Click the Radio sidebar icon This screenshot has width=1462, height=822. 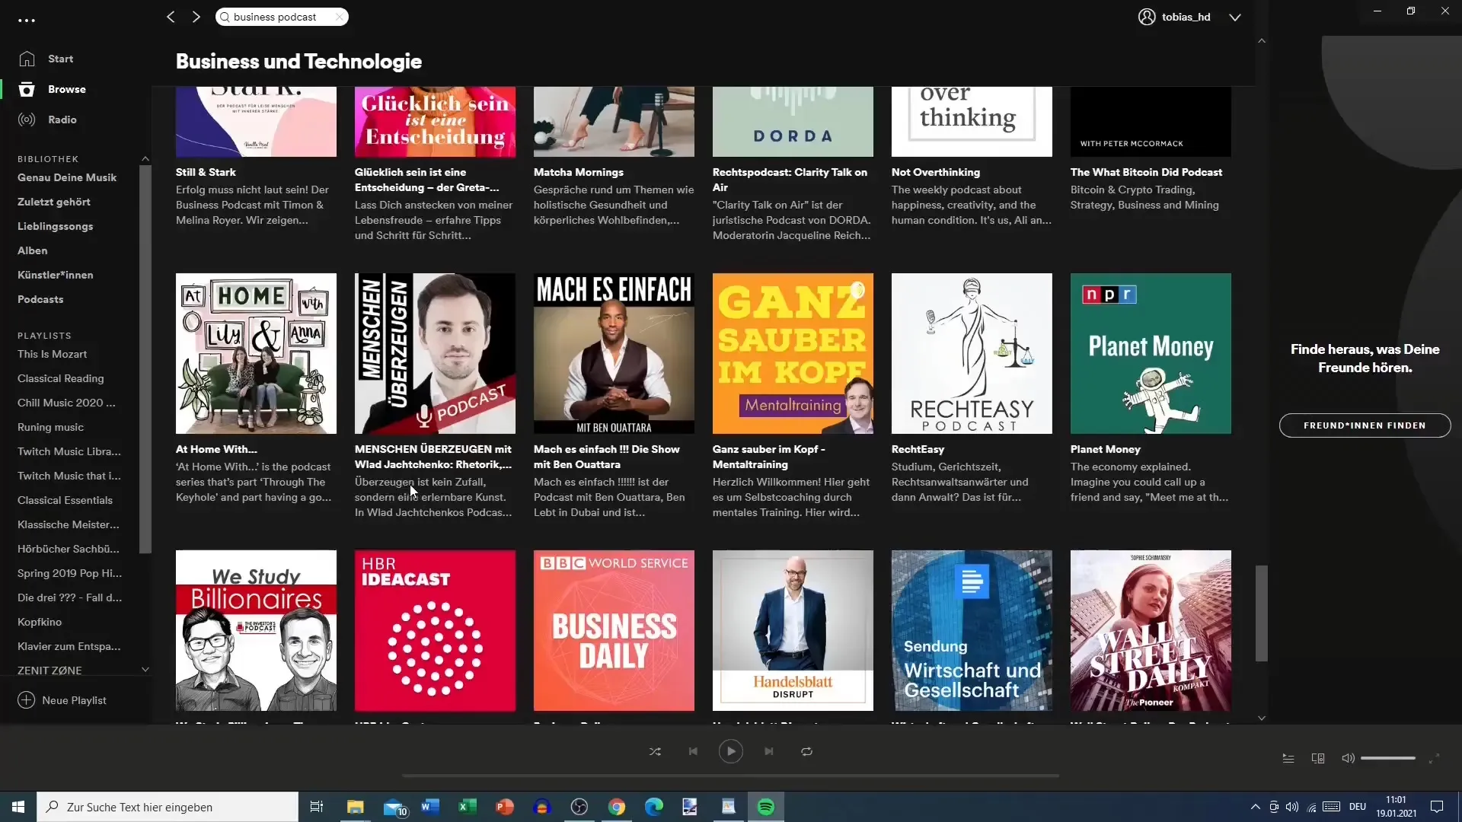pyautogui.click(x=26, y=119)
